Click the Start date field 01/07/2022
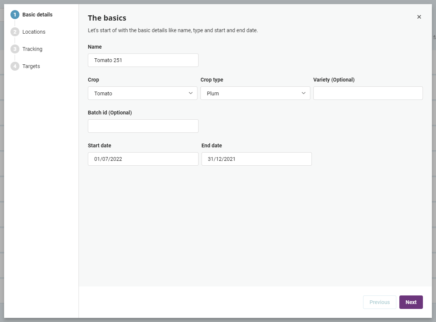This screenshot has width=436, height=322. [x=143, y=159]
